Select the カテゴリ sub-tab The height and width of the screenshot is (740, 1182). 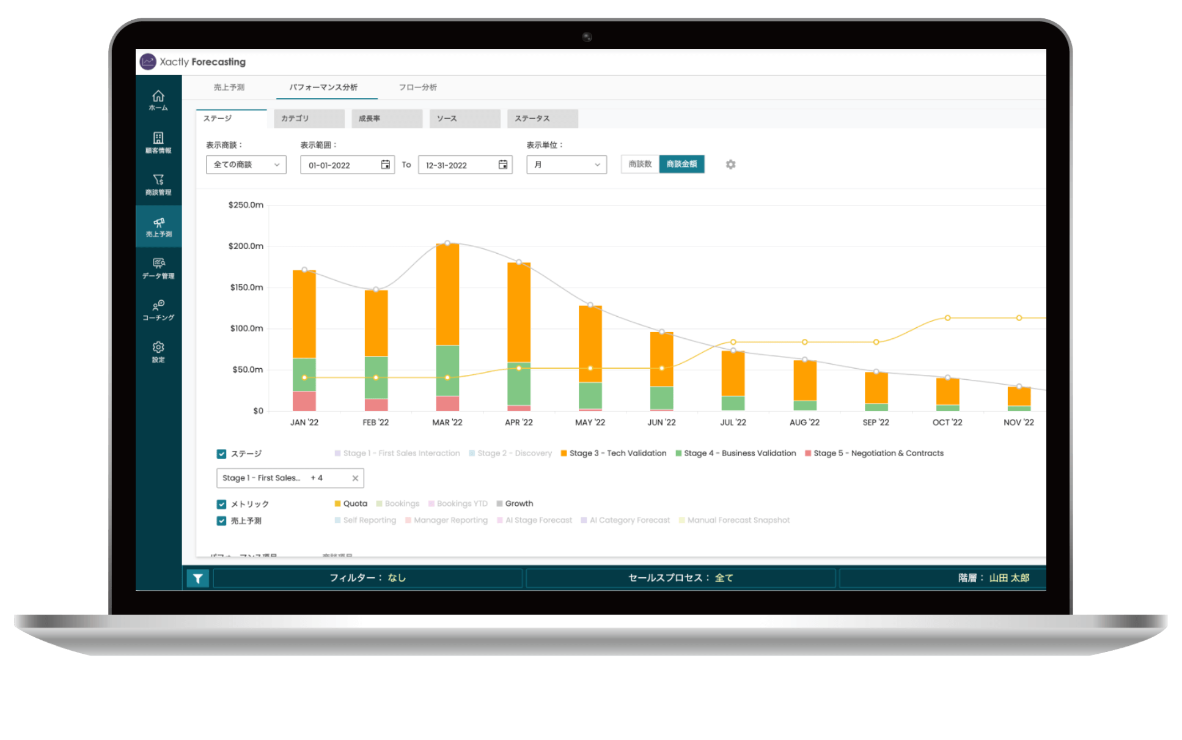309,119
